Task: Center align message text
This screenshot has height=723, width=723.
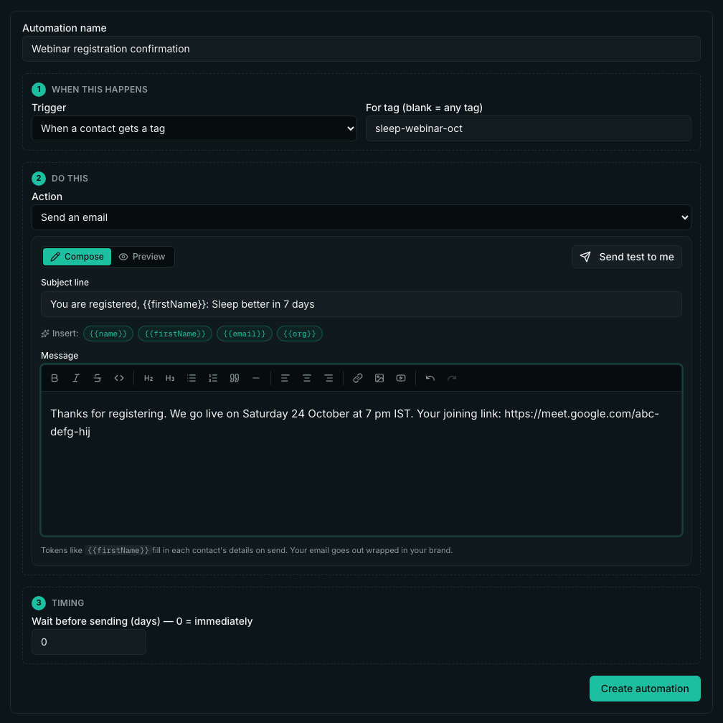Action: pyautogui.click(x=307, y=378)
